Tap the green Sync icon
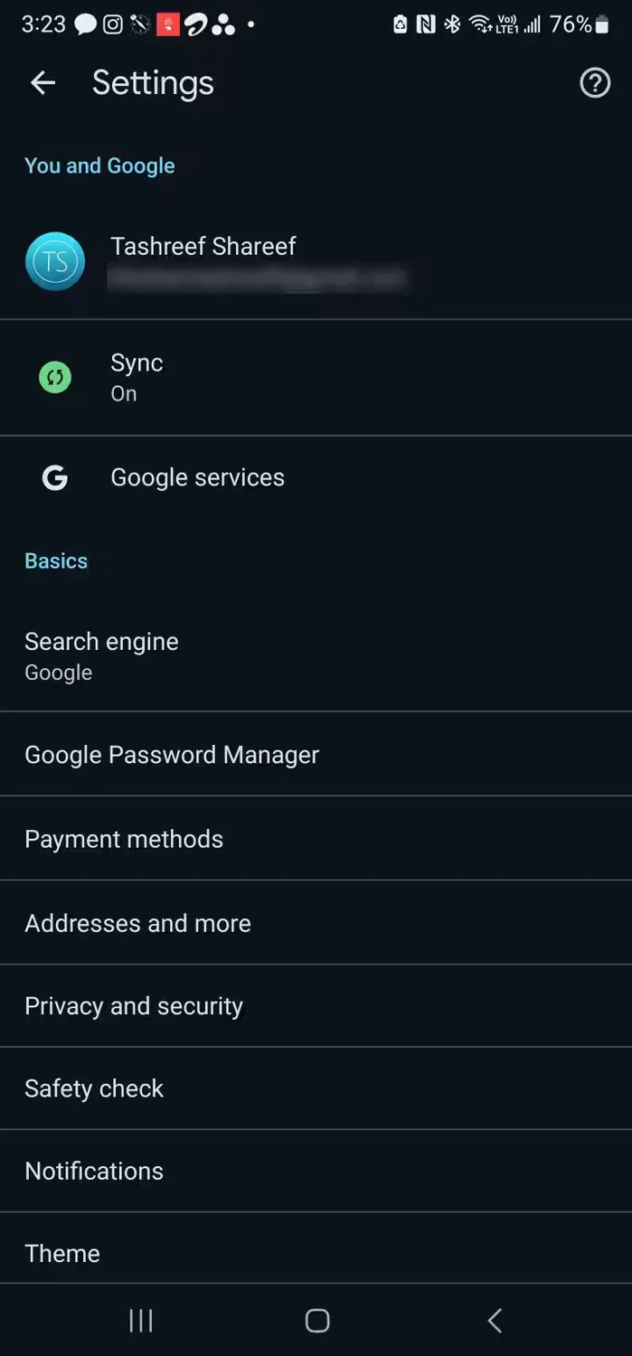 tap(55, 377)
